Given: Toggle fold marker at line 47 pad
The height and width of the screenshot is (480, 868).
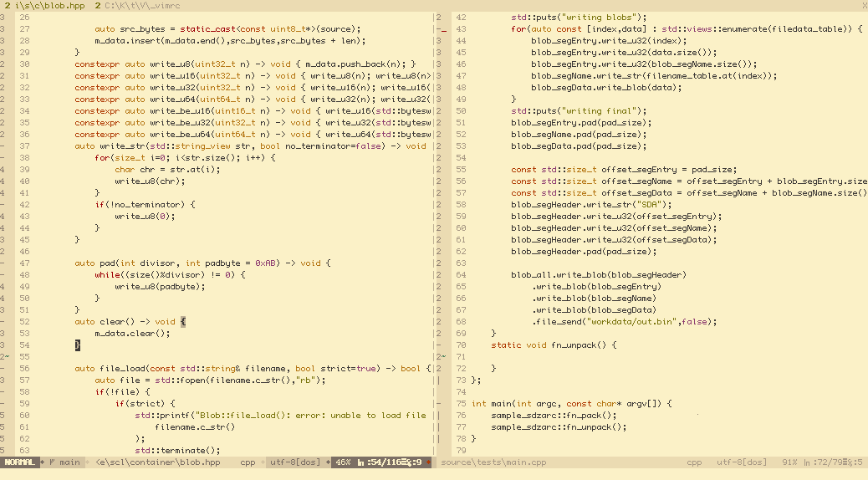Looking at the screenshot, I should 3,263.
